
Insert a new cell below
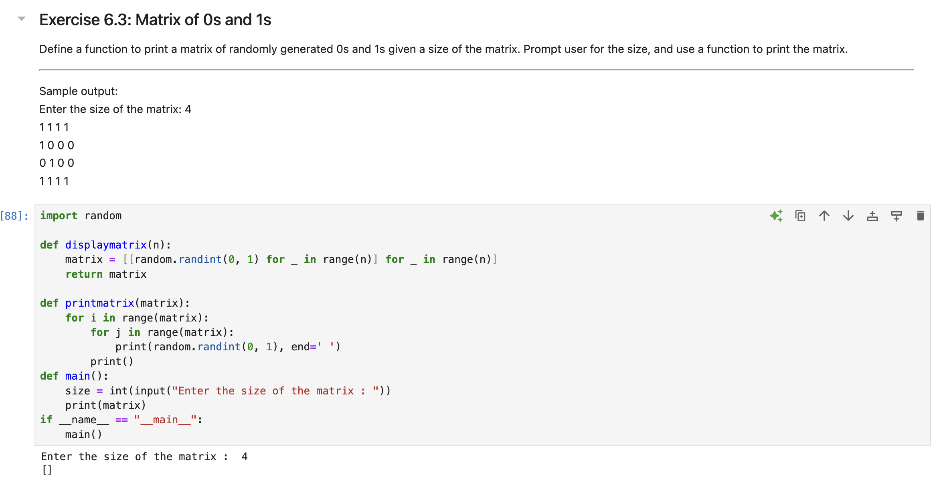pos(896,216)
